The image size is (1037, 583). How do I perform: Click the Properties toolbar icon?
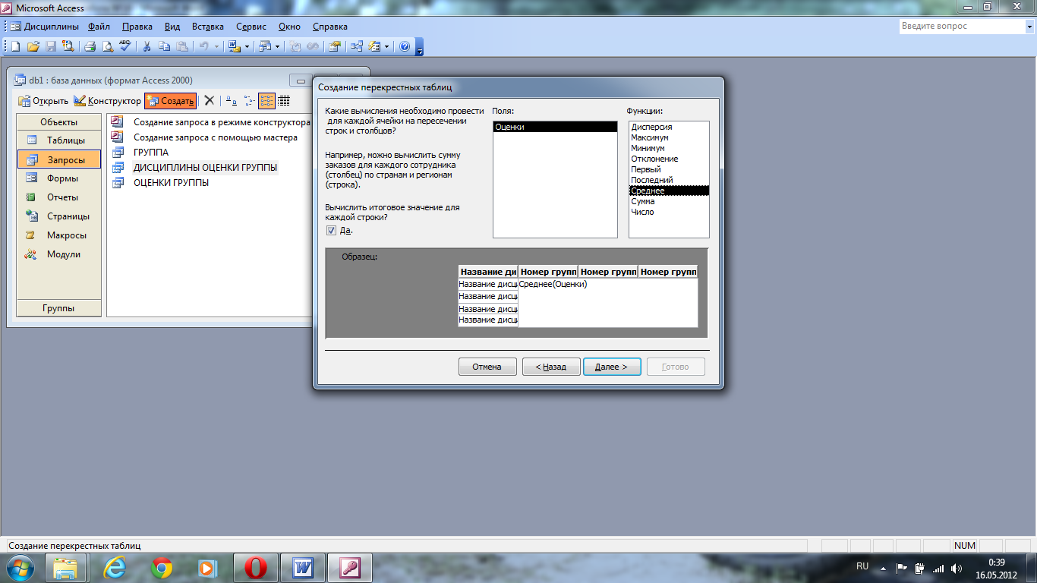[x=334, y=46]
